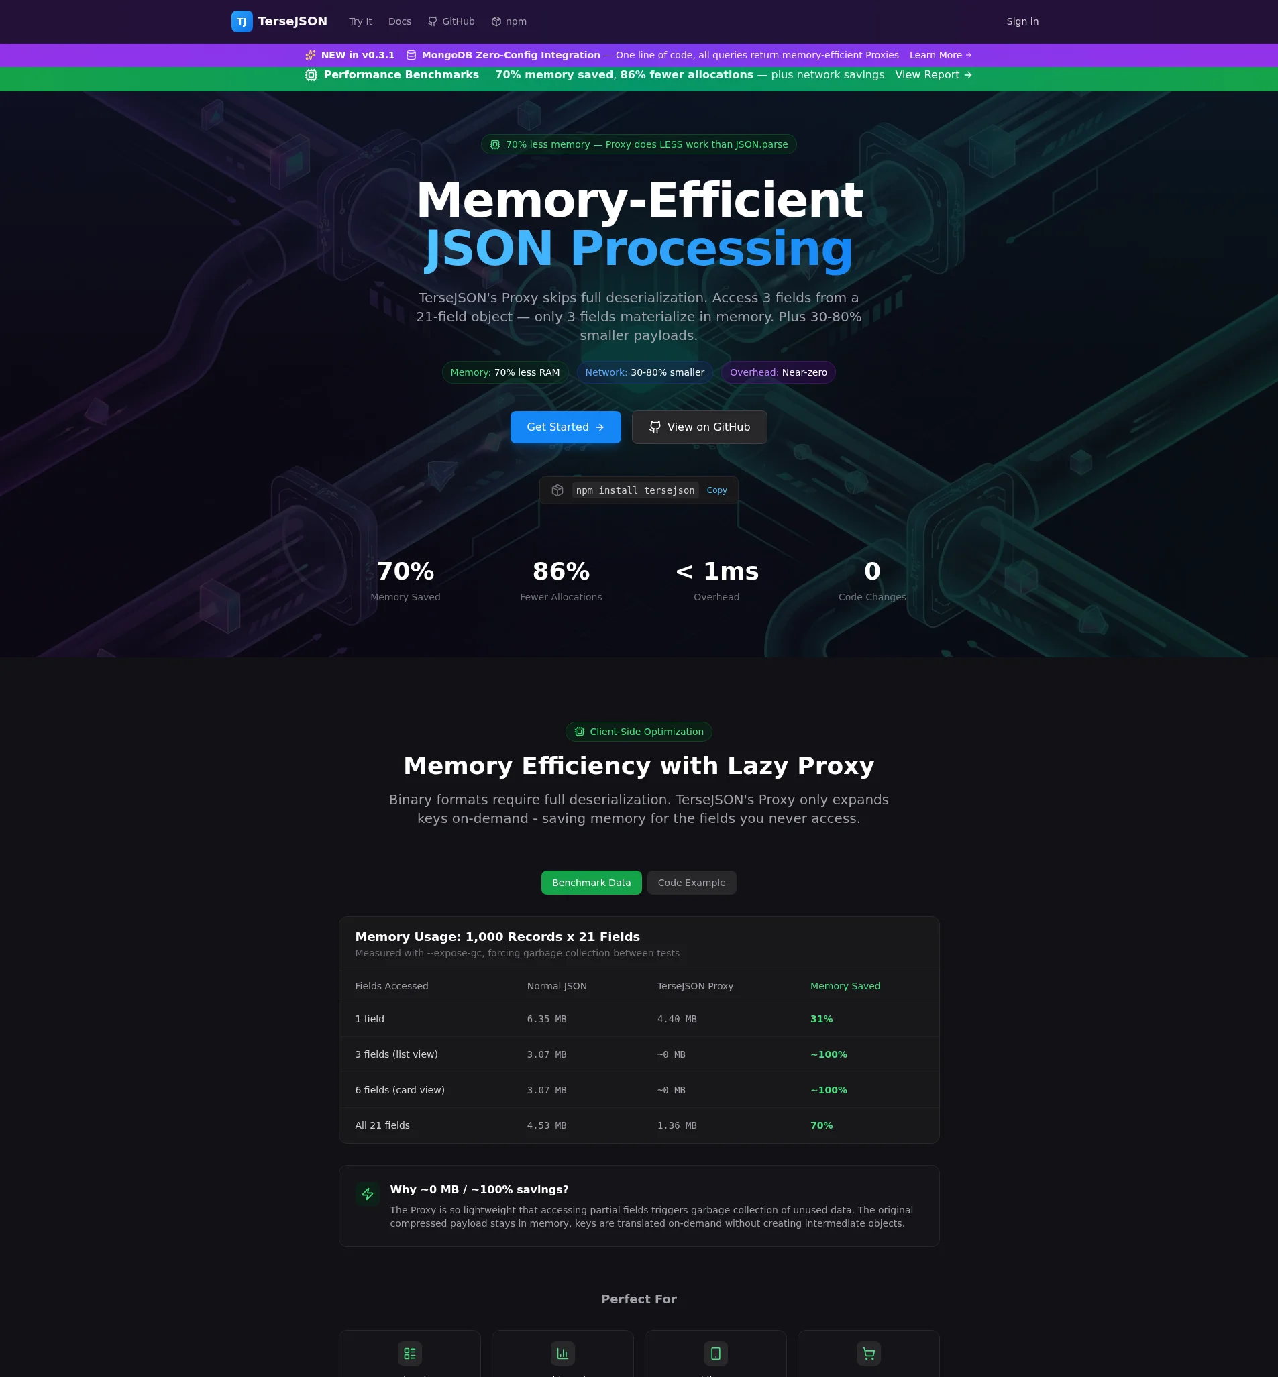This screenshot has height=1377, width=1278.
Task: Click the bar chart icon under Perfect For
Action: click(562, 1354)
